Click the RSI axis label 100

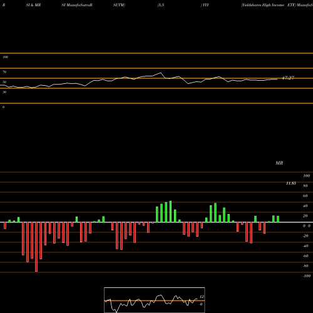[5, 57]
